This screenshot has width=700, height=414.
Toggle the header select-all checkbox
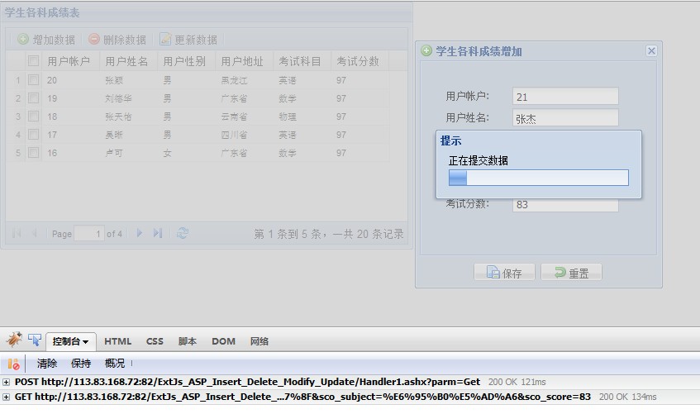(33, 61)
